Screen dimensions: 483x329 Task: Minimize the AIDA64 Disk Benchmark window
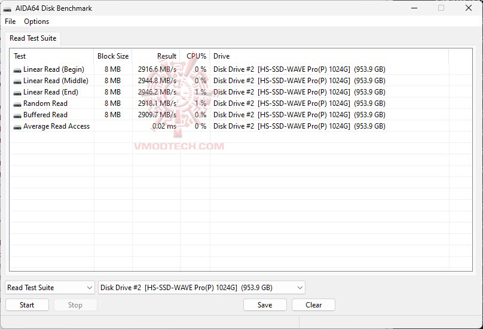point(414,8)
